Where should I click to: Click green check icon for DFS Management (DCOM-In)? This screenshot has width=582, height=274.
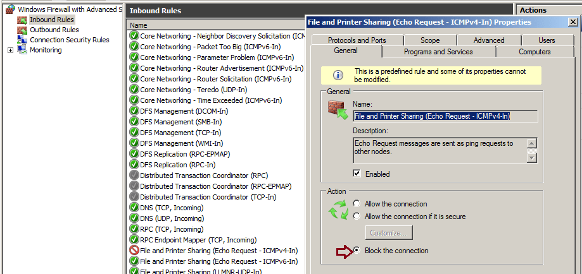click(x=134, y=111)
